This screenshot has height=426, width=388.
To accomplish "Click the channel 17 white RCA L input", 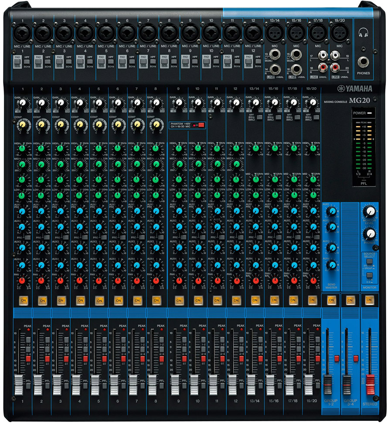I will 323,56.
